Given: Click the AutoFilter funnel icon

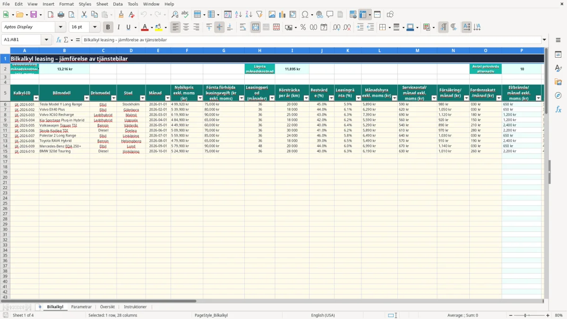Looking at the screenshot, I should 259,15.
